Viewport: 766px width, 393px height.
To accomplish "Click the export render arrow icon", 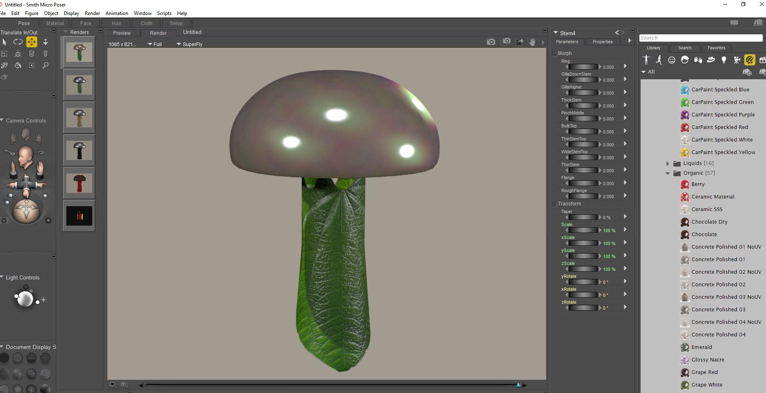I will (x=520, y=42).
